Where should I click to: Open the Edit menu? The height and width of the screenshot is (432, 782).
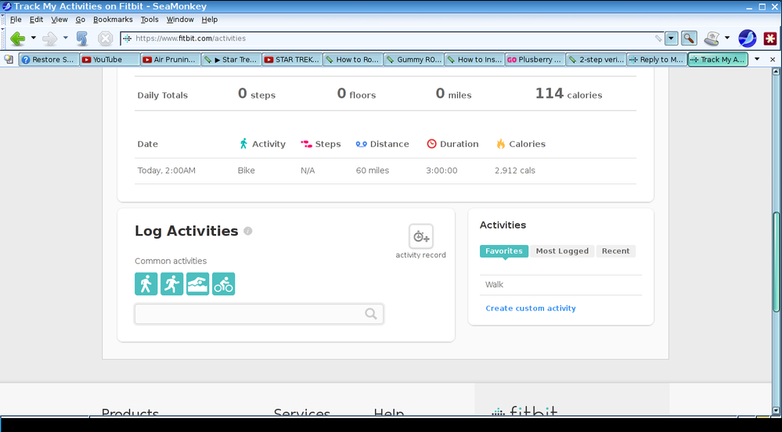coord(37,20)
